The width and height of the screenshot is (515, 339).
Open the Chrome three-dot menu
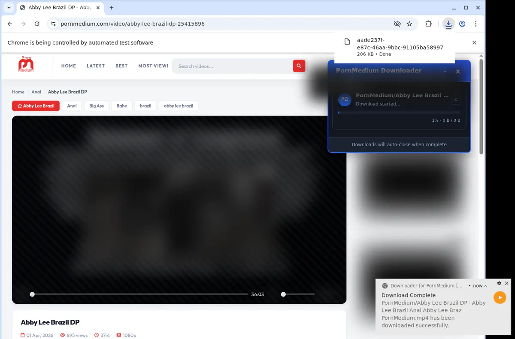[476, 24]
